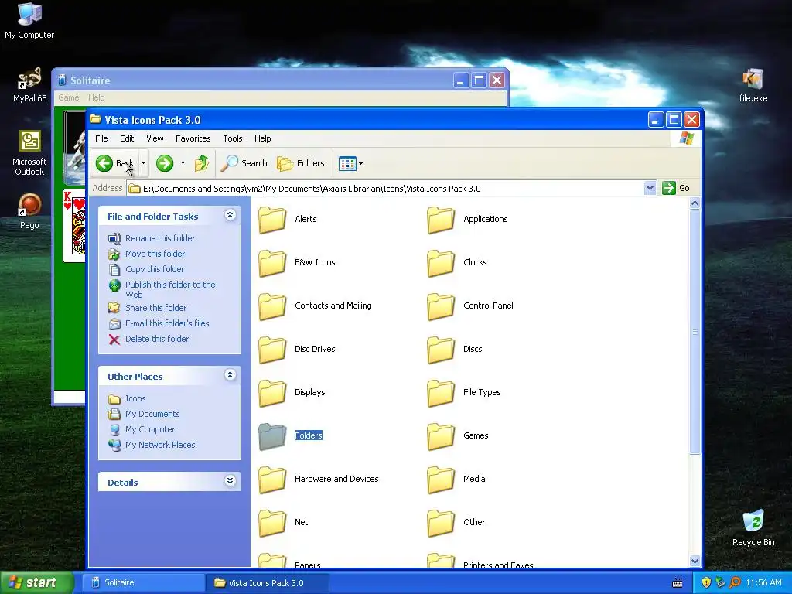Expand the Address bar dropdown
The height and width of the screenshot is (594, 792).
(650, 189)
